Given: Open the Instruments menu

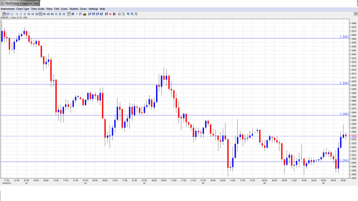Looking at the screenshot, I should pos(7,9).
